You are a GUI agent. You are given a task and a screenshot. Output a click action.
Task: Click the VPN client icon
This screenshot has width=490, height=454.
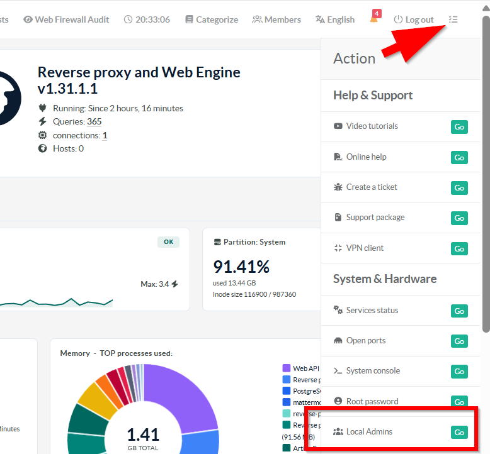click(338, 248)
